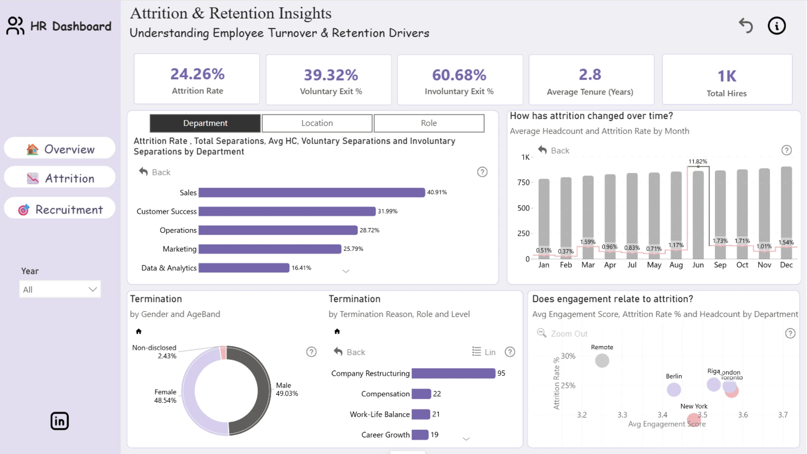Click the Back arrow in monthly attrition chart
This screenshot has height=454, width=807.
point(543,150)
